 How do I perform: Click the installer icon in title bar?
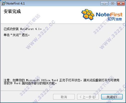[3, 4]
